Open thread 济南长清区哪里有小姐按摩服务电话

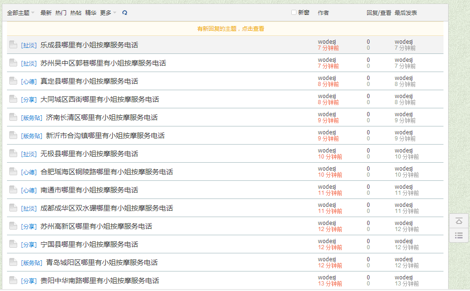click(102, 117)
